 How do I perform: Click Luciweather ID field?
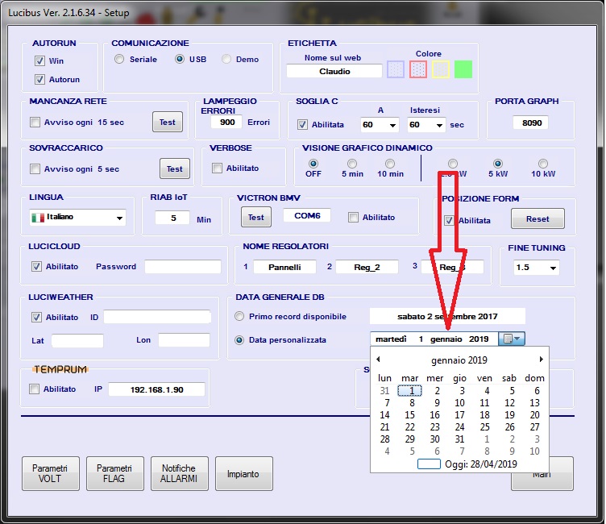coord(157,317)
